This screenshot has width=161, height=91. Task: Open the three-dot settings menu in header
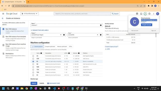tap(153, 14)
